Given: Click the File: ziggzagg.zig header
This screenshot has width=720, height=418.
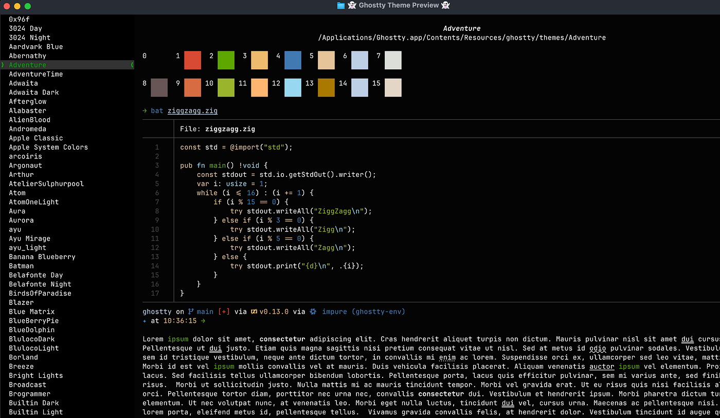Looking at the screenshot, I should point(218,129).
